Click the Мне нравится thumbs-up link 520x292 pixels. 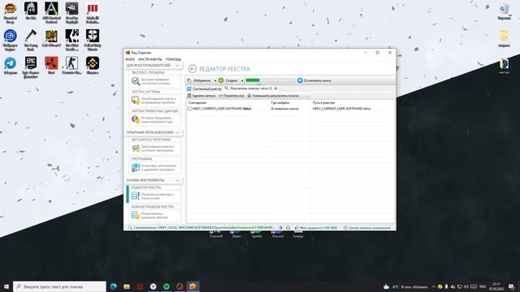(x=316, y=228)
